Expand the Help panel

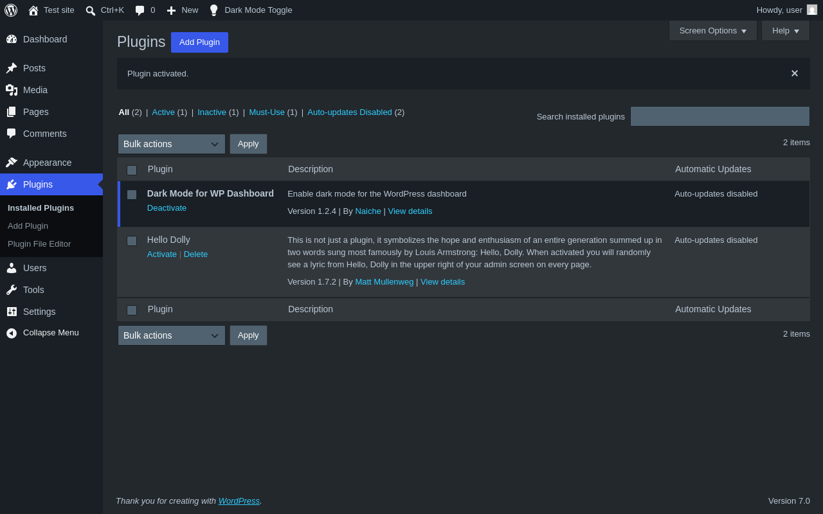click(786, 30)
